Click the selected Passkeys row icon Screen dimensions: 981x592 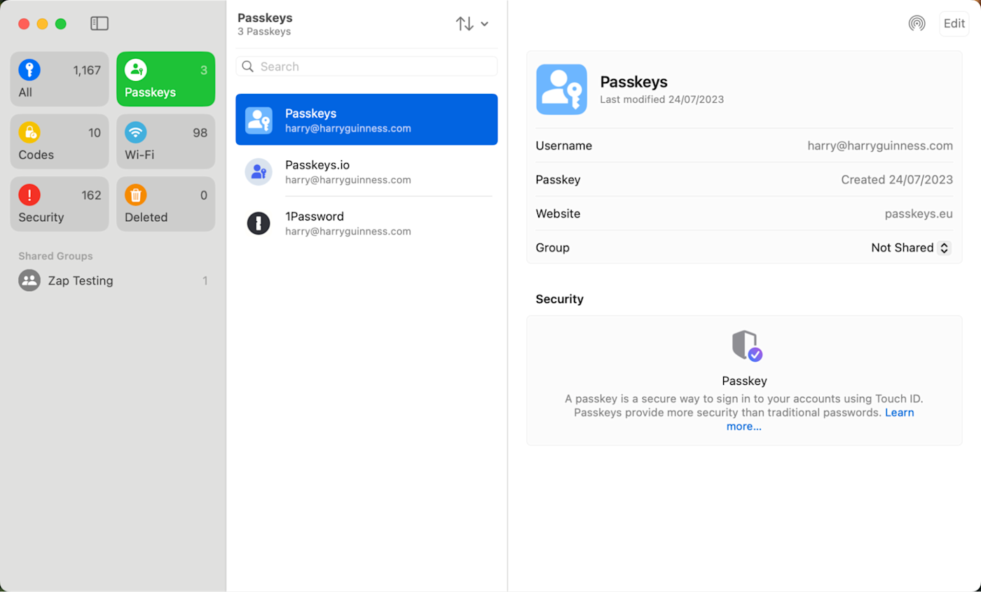tap(259, 120)
